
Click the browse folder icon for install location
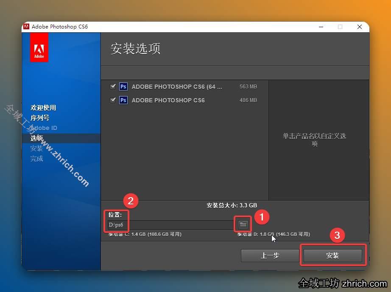(243, 224)
